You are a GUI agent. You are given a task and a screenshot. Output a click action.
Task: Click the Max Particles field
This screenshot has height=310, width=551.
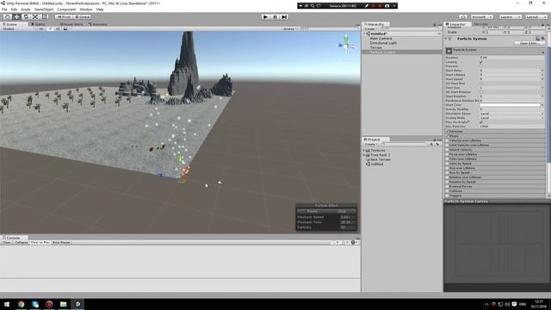[512, 127]
